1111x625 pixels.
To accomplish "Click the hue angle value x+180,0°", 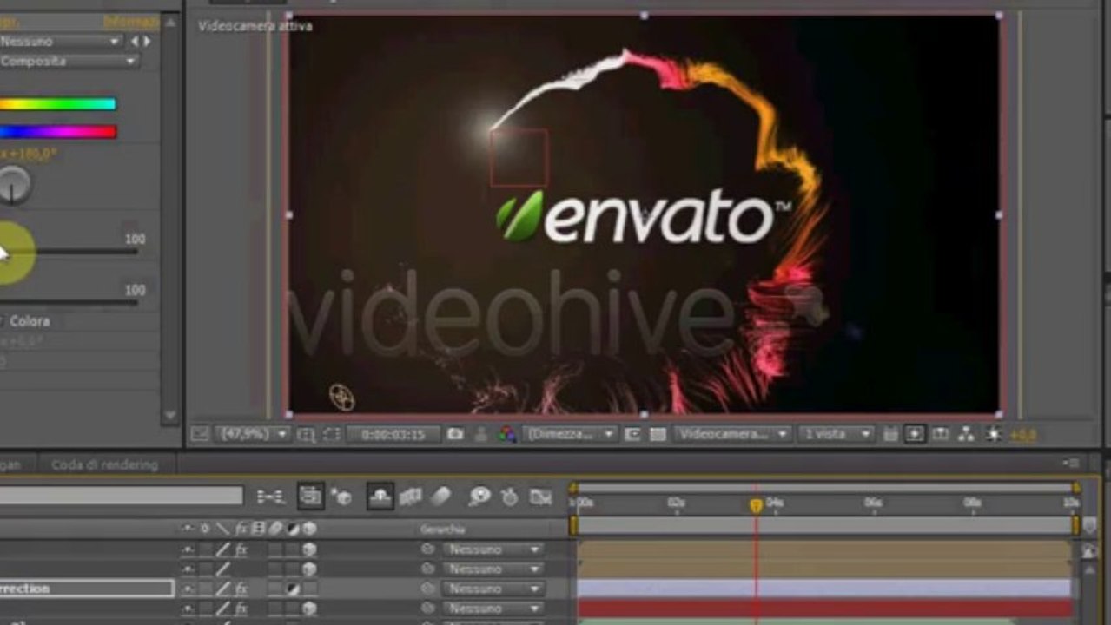I will [29, 154].
